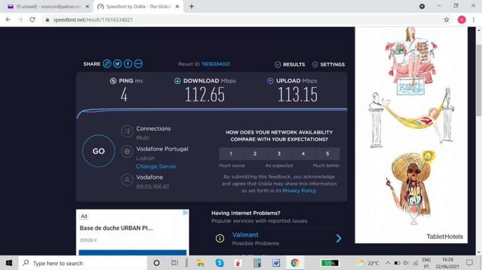Viewport: 482px width, 270px height.
Task: Open Task View on taskbar
Action: (x=174, y=263)
